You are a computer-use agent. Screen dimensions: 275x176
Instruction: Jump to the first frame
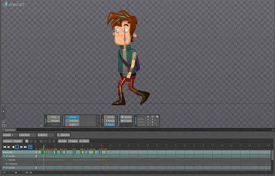click(5, 147)
